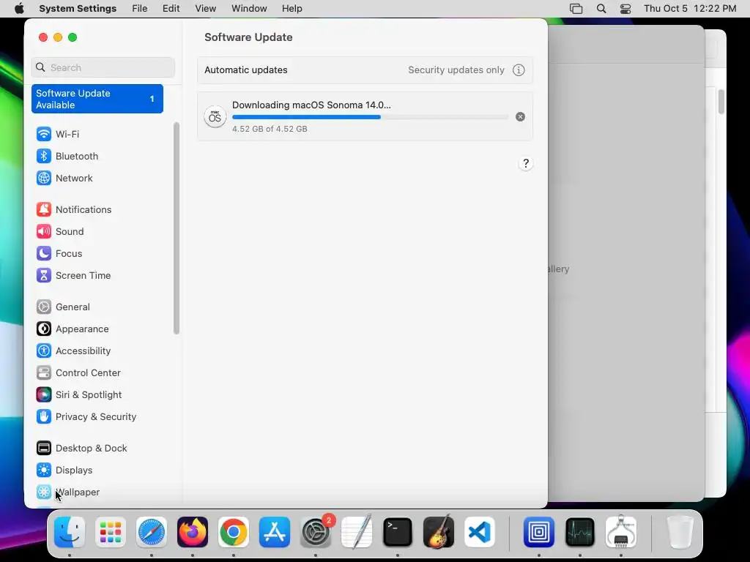Show Automatic updates info details
This screenshot has height=562, width=750.
(519, 70)
